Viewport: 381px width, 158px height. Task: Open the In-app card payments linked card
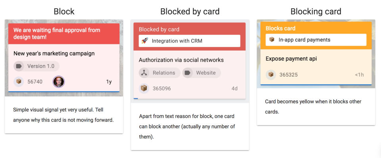tap(316, 39)
